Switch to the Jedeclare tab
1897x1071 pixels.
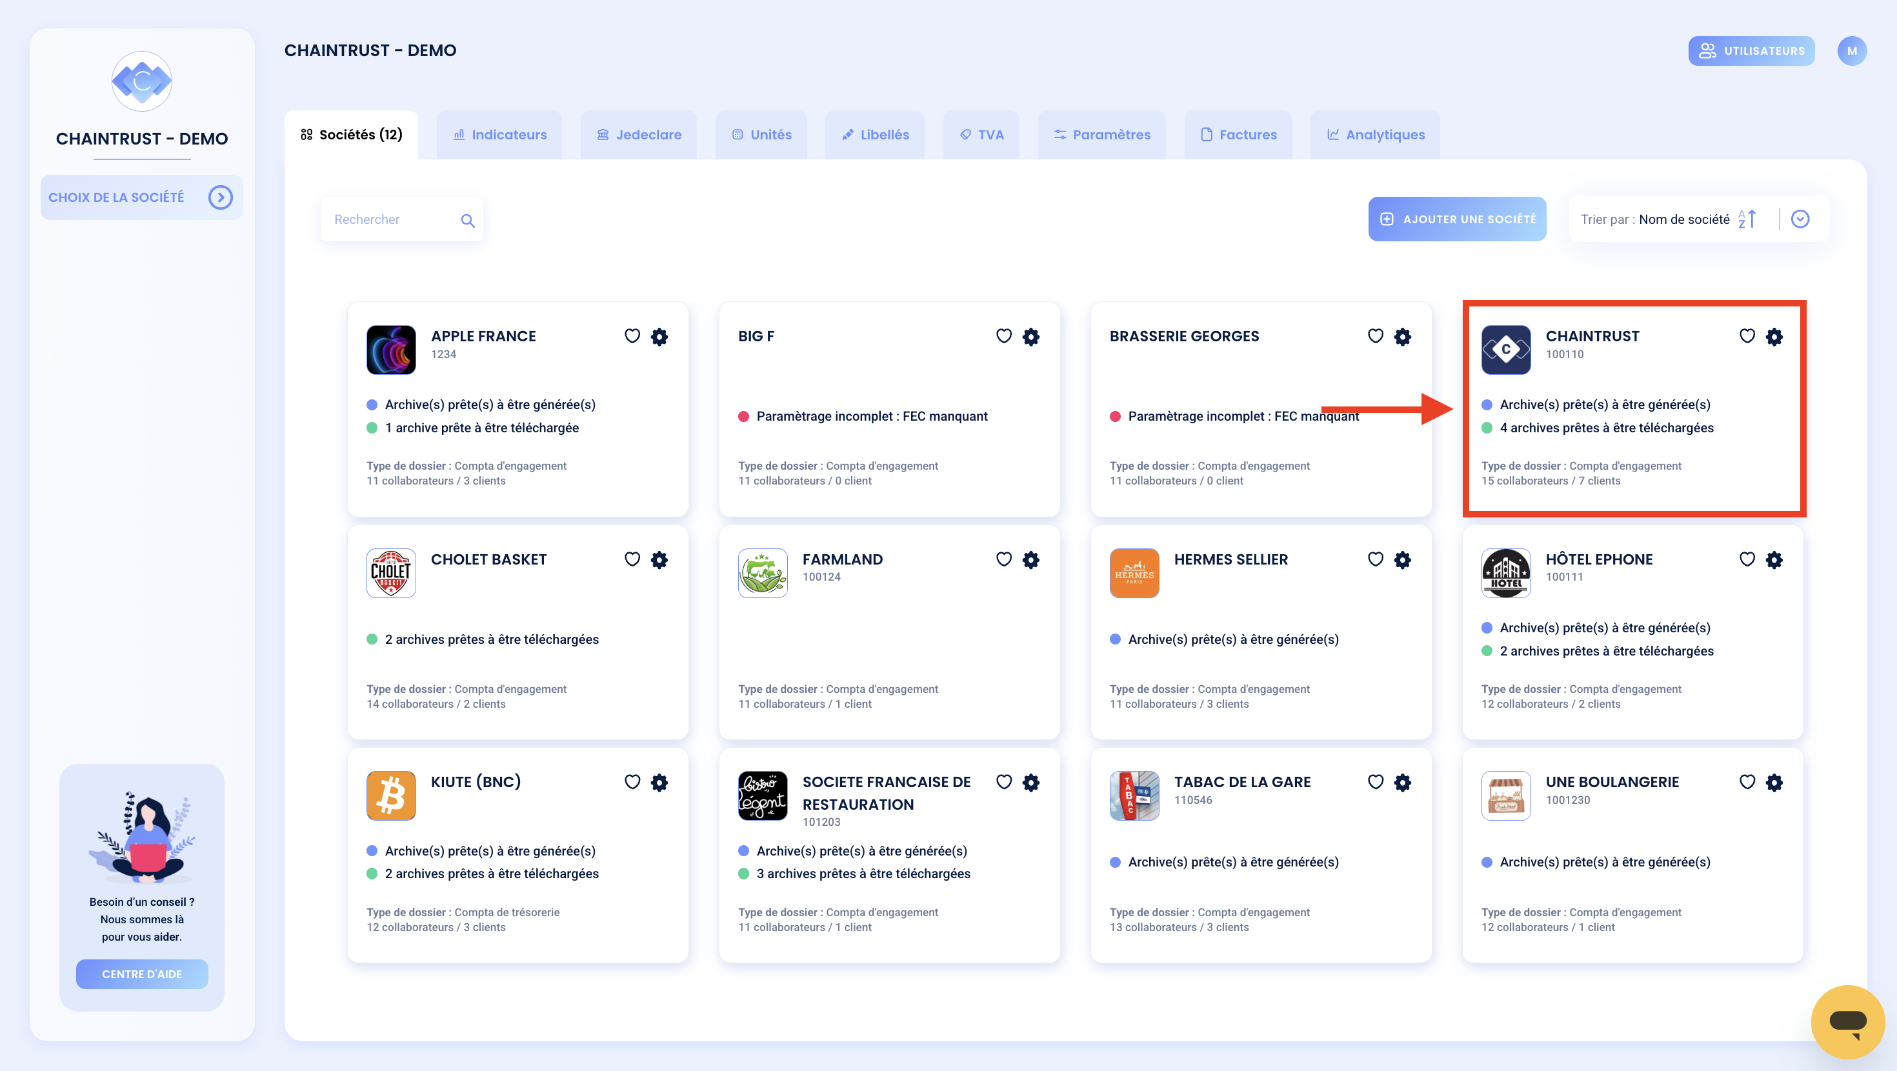click(639, 135)
